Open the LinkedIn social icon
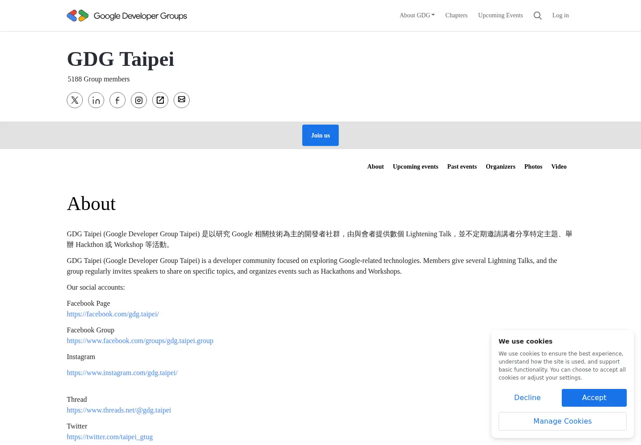 click(96, 100)
